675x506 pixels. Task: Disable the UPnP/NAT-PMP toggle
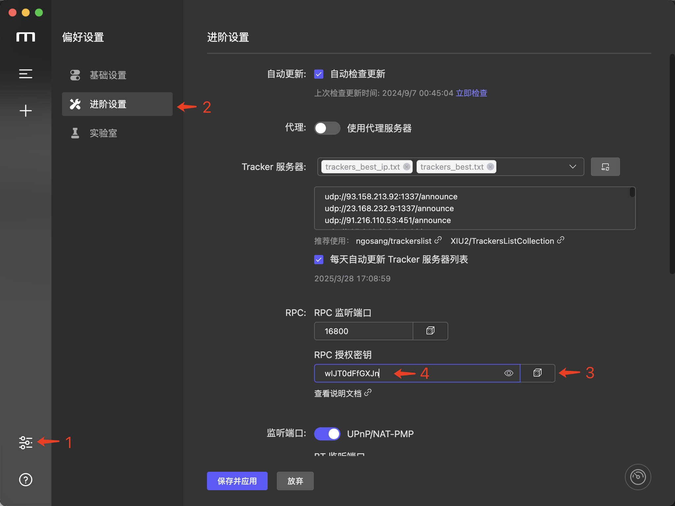327,434
